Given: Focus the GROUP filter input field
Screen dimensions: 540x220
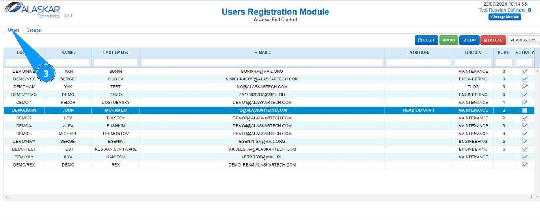Looking at the screenshot, I should point(473,63).
